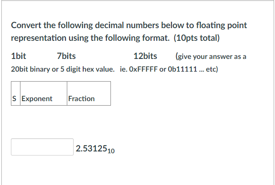The image size is (275, 185).
Task: Click the 1bit label
Action: 19,56
